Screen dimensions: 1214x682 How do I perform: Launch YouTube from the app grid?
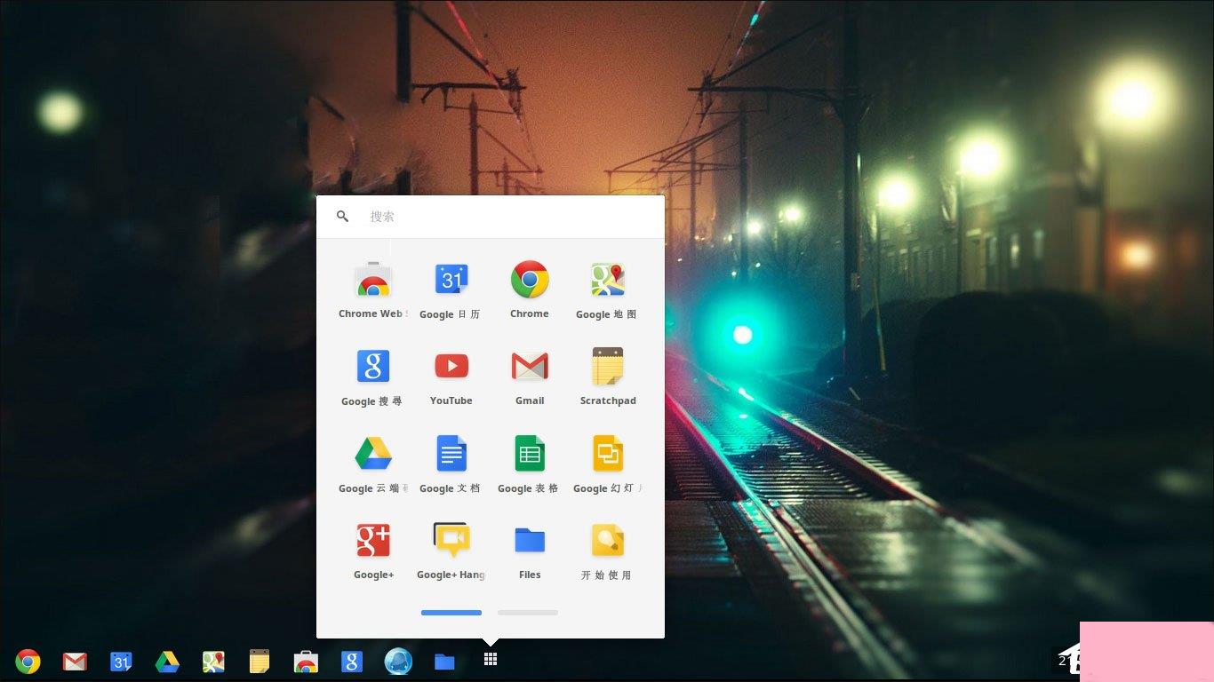coord(451,376)
